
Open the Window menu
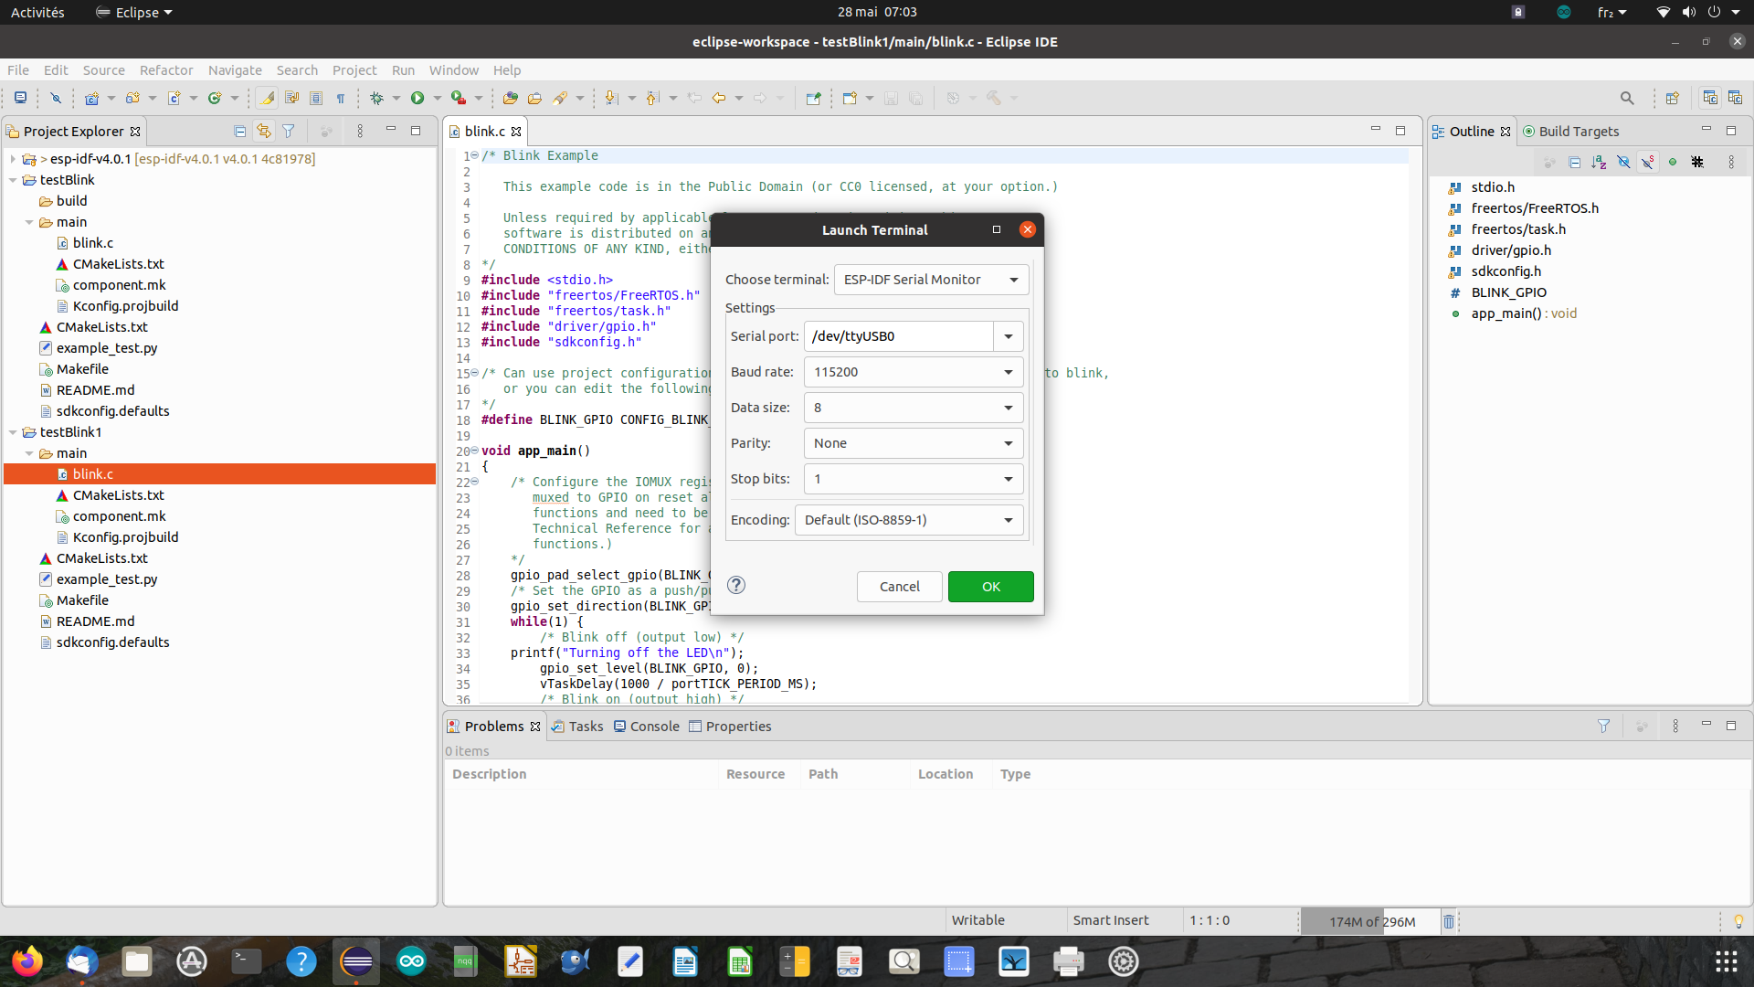(x=453, y=69)
